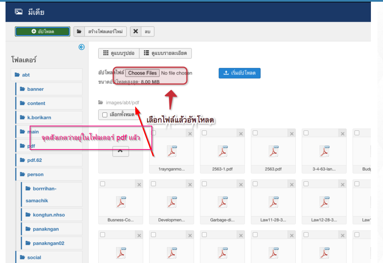This screenshot has width=383, height=263.
Task: Start the upload with blue button
Action: point(239,73)
